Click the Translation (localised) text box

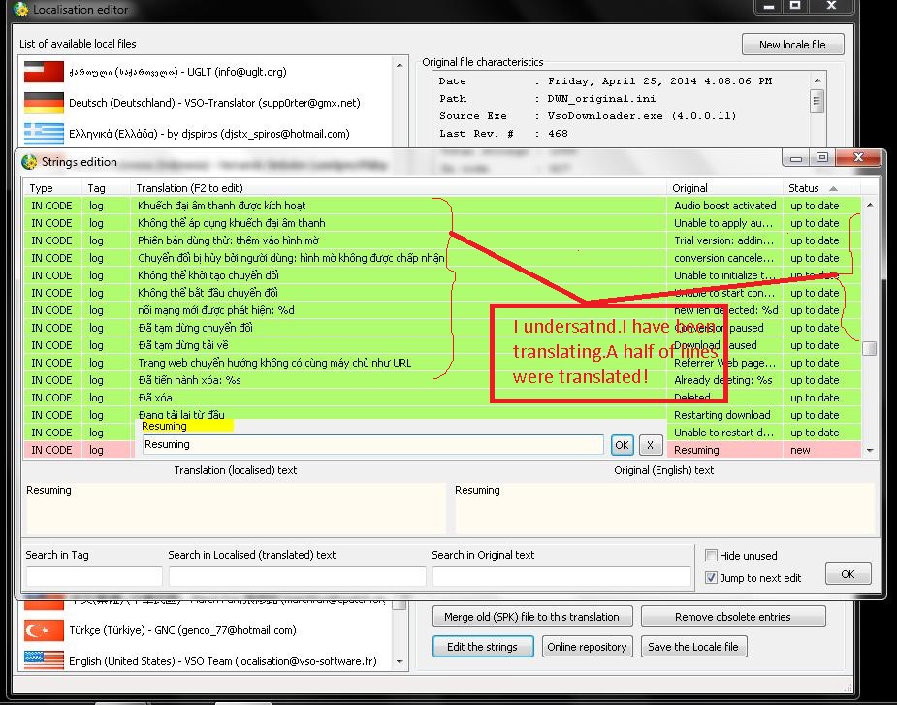[236, 508]
